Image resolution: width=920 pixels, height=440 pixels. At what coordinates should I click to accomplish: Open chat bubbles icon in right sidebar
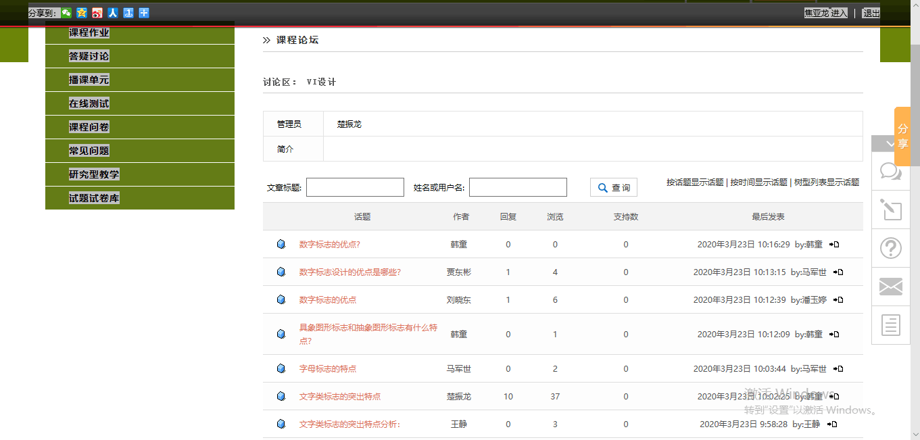[x=891, y=172]
